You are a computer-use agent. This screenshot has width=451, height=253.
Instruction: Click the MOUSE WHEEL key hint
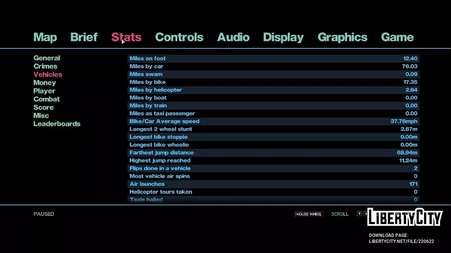tap(309, 214)
